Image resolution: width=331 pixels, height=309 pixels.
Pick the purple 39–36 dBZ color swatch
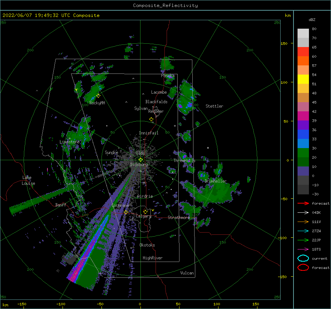[303, 125]
